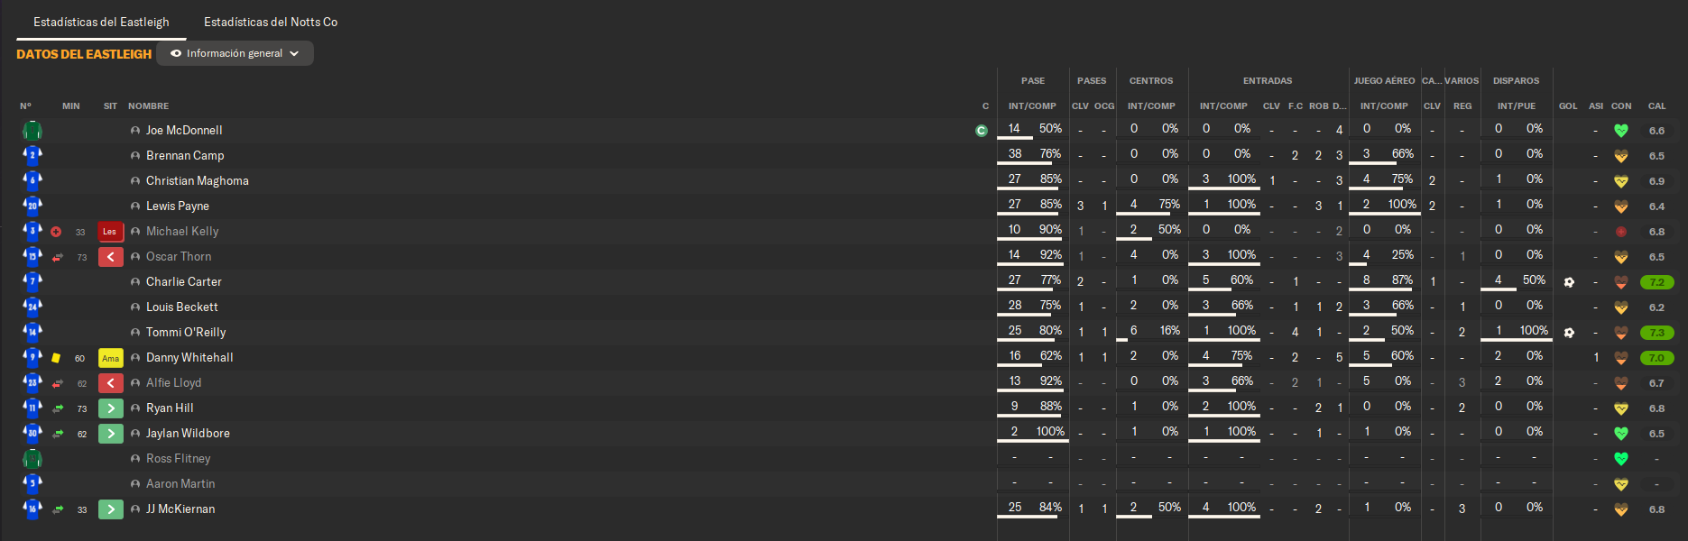
Task: Sort by the SIT column header
Action: [110, 106]
